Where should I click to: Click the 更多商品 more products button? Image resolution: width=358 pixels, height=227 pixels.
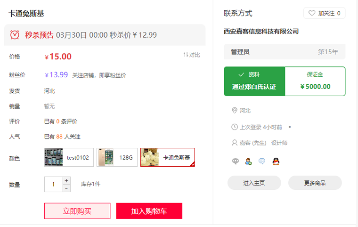(315, 183)
